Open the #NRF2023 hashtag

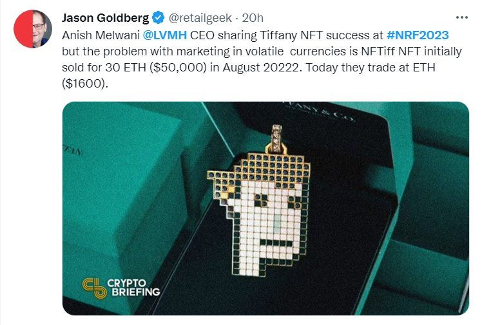click(418, 35)
